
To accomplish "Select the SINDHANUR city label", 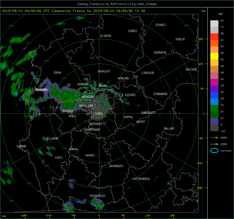I will point(160,94).
